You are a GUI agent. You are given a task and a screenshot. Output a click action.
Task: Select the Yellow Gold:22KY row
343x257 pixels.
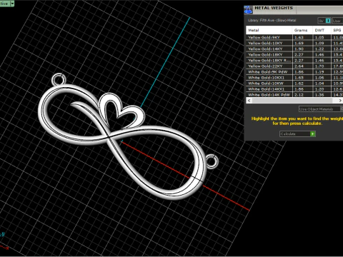pyautogui.click(x=294, y=66)
